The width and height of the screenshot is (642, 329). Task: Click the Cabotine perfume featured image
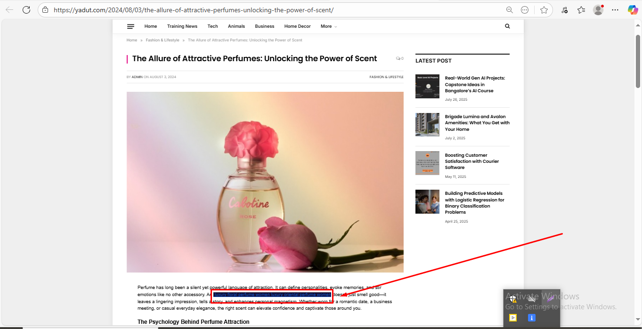point(265,182)
